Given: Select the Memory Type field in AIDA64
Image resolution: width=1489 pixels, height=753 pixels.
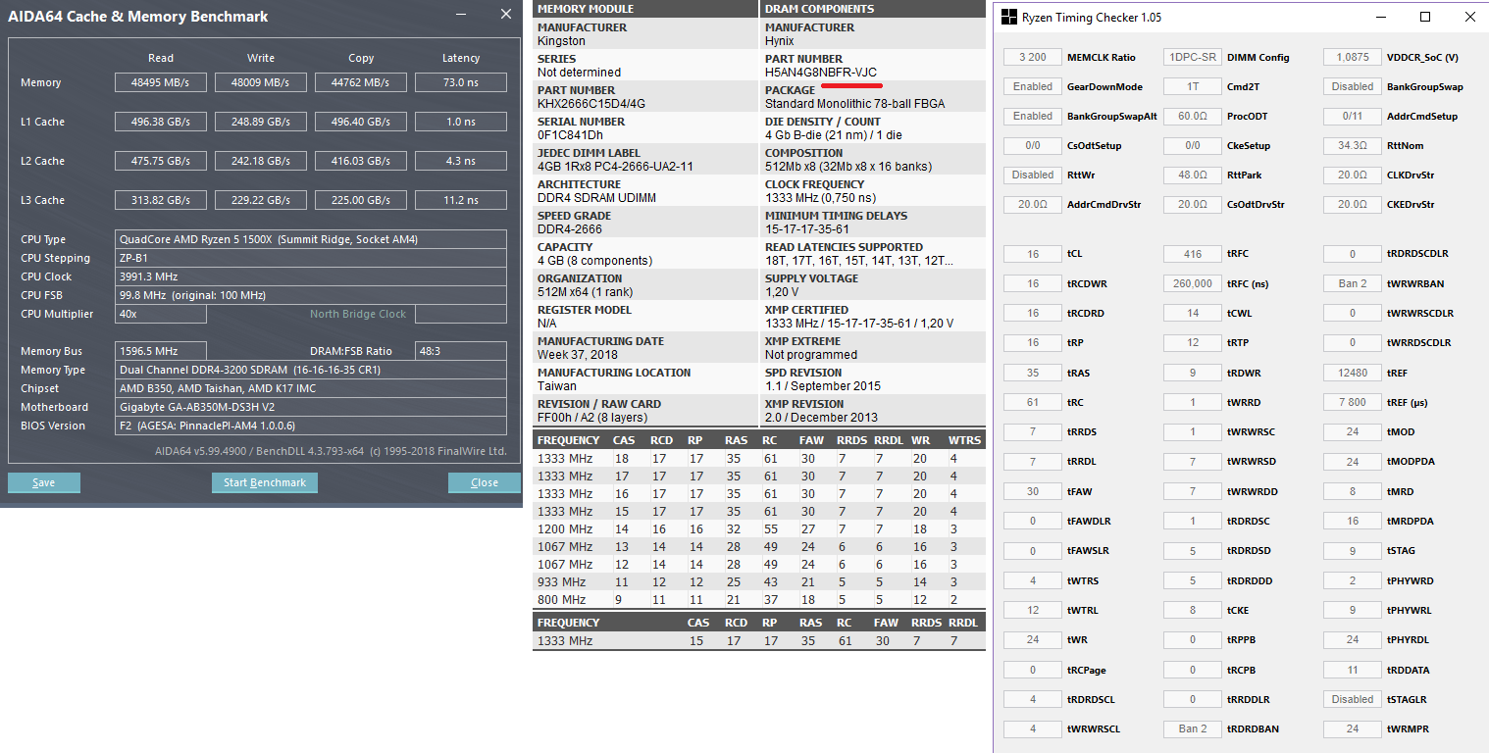Looking at the screenshot, I should [x=311, y=370].
